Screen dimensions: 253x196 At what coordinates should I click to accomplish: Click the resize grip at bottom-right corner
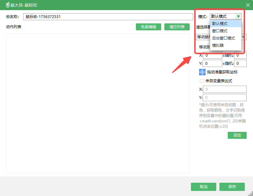pos(250,193)
